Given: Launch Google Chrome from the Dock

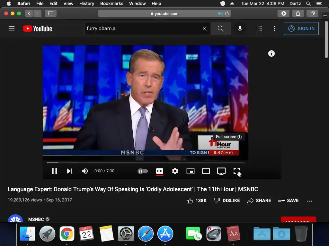Looking at the screenshot, I should (67, 234).
